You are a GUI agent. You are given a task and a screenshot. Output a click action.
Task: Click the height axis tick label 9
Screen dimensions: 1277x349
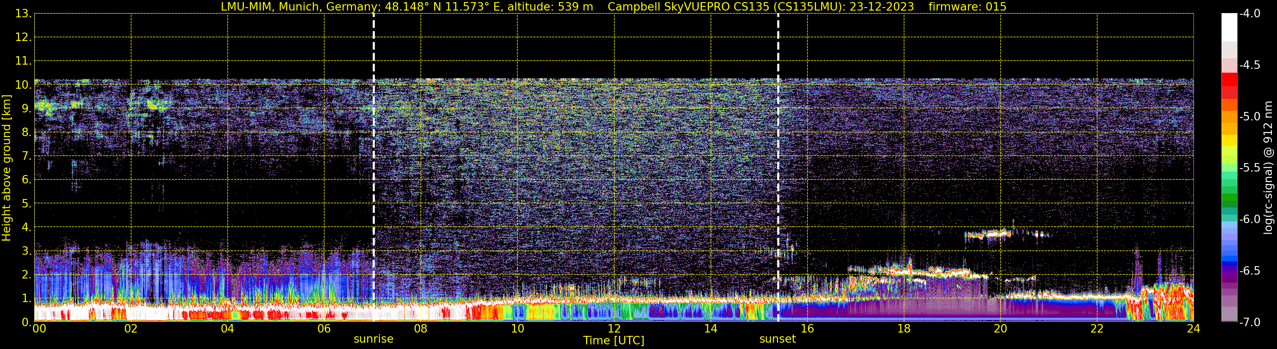tap(26, 108)
